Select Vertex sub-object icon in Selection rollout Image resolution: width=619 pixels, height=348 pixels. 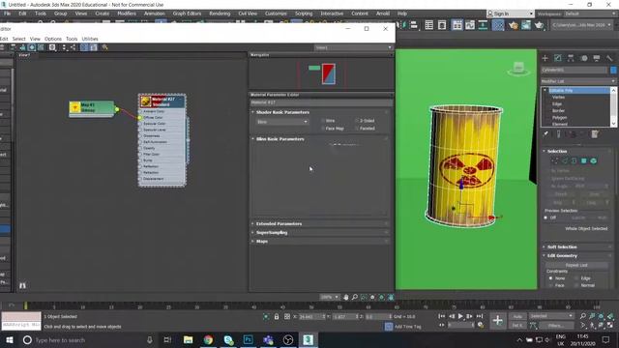click(554, 161)
